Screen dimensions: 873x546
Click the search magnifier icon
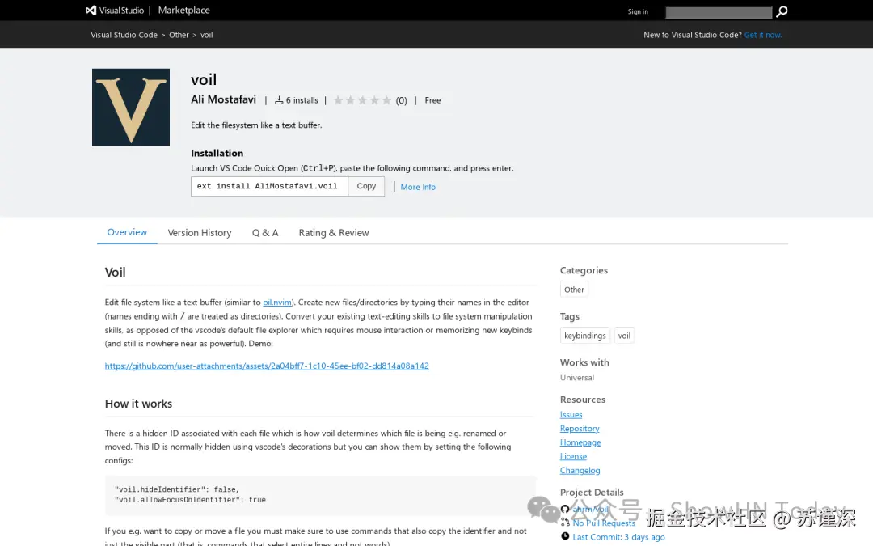782,11
